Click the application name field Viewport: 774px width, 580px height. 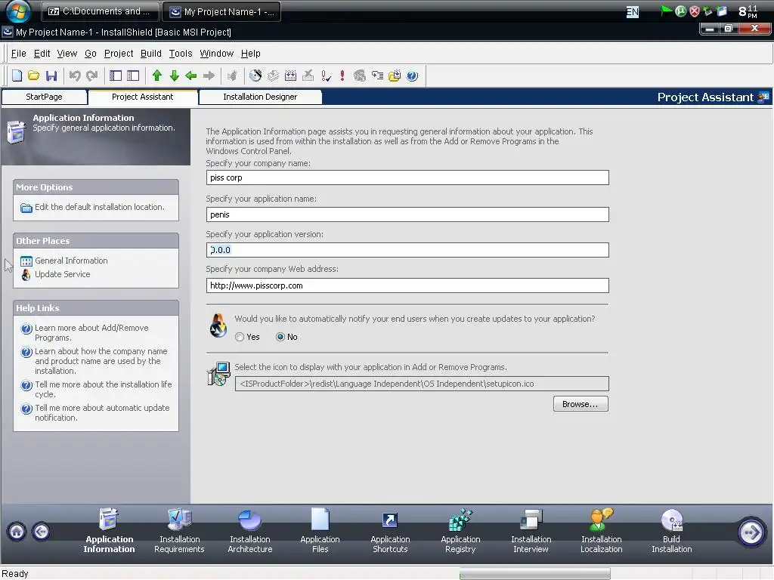coord(407,214)
